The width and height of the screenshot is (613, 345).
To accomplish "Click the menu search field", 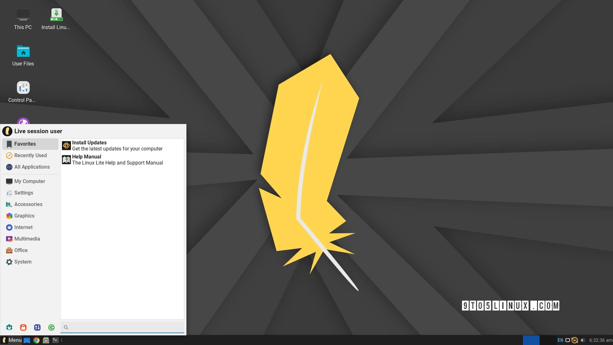I will click(x=125, y=327).
